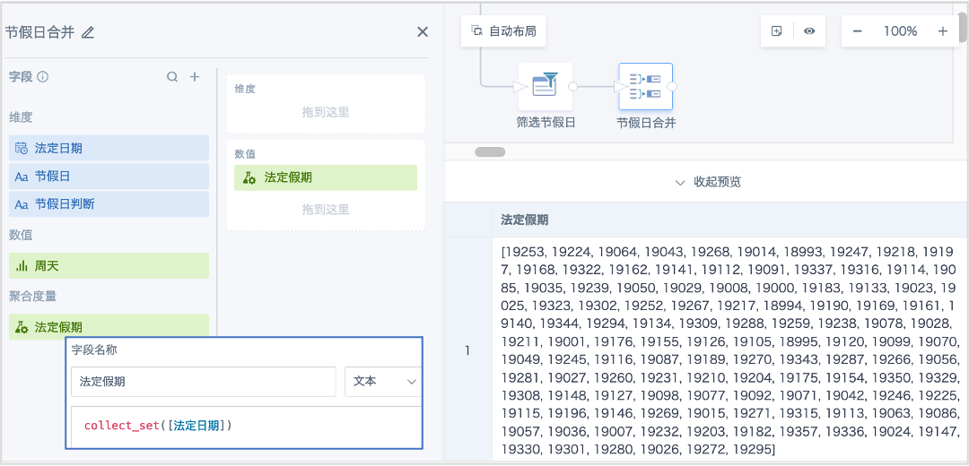Close the 节假日合并 panel
Image resolution: width=969 pixels, height=466 pixels.
point(423,32)
